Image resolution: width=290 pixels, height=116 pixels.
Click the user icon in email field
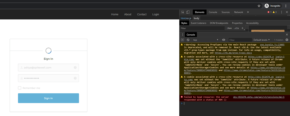[22, 68]
